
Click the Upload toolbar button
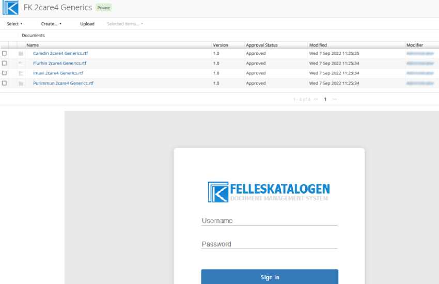pos(87,24)
